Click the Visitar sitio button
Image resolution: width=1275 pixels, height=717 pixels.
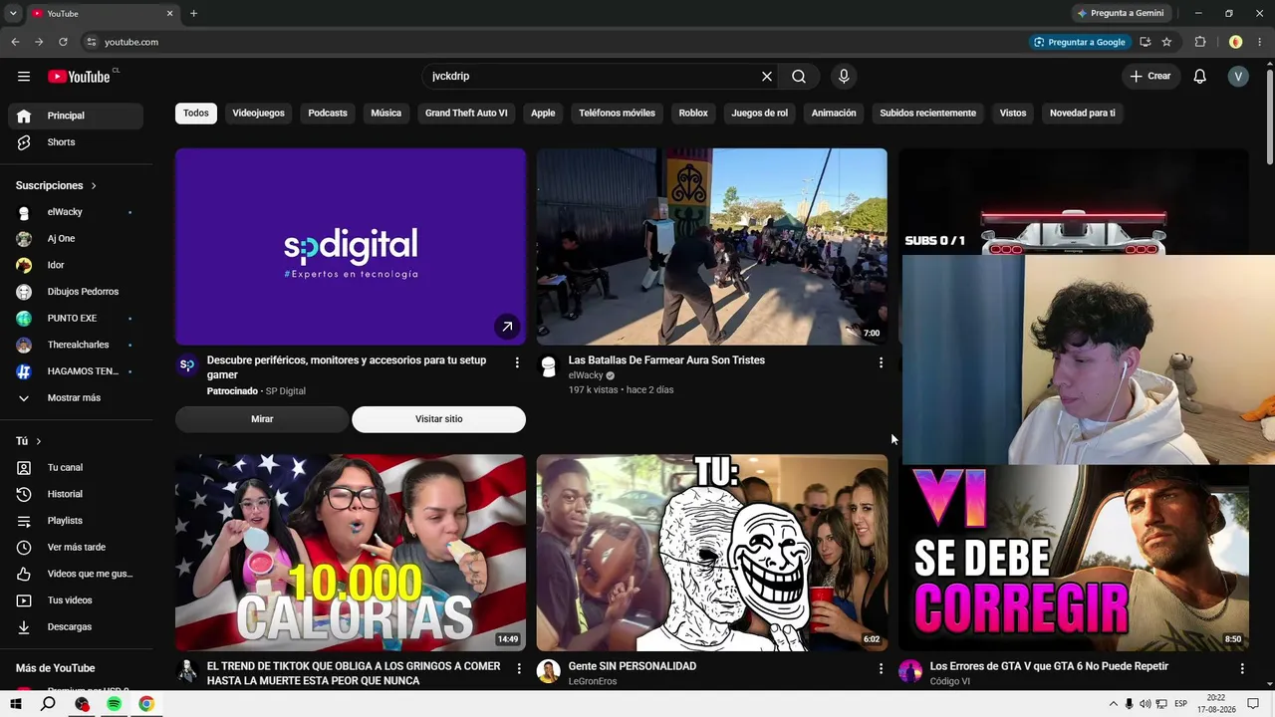[x=439, y=419]
